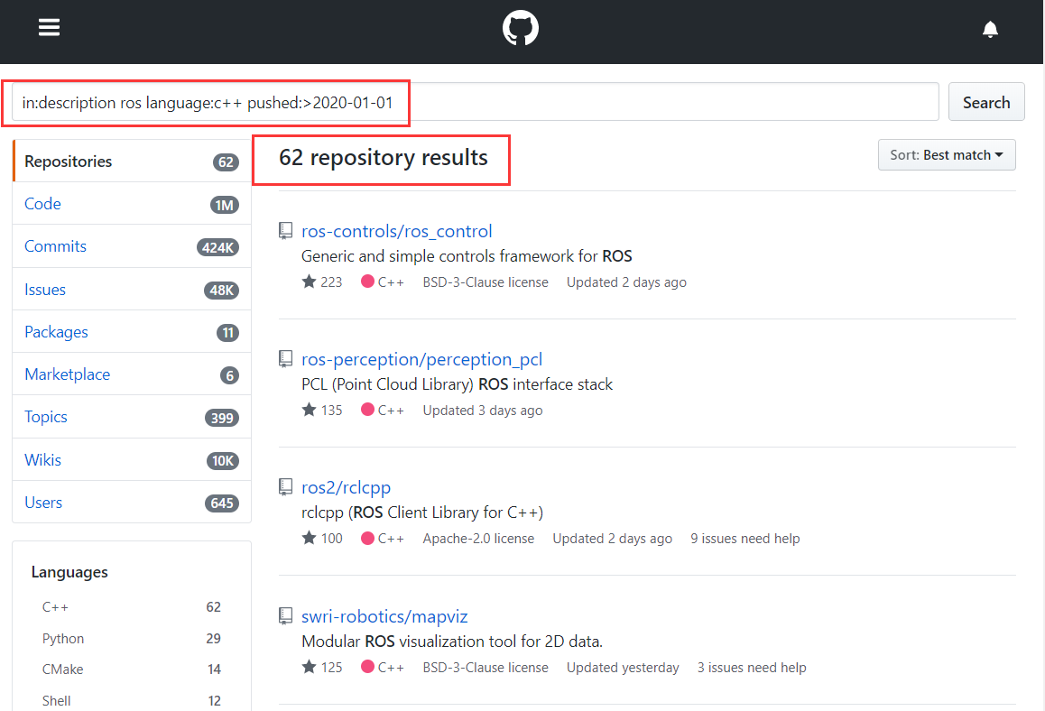This screenshot has width=1045, height=711.
Task: Open Sort: Best match dropdown
Action: click(947, 154)
